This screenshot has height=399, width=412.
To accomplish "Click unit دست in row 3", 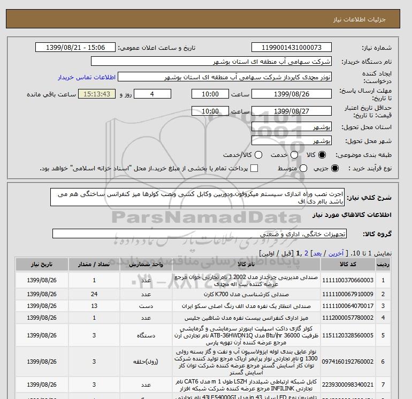I will (146, 306).
